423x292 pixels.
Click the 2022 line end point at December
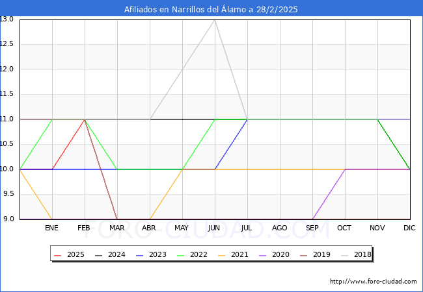[x=410, y=169]
